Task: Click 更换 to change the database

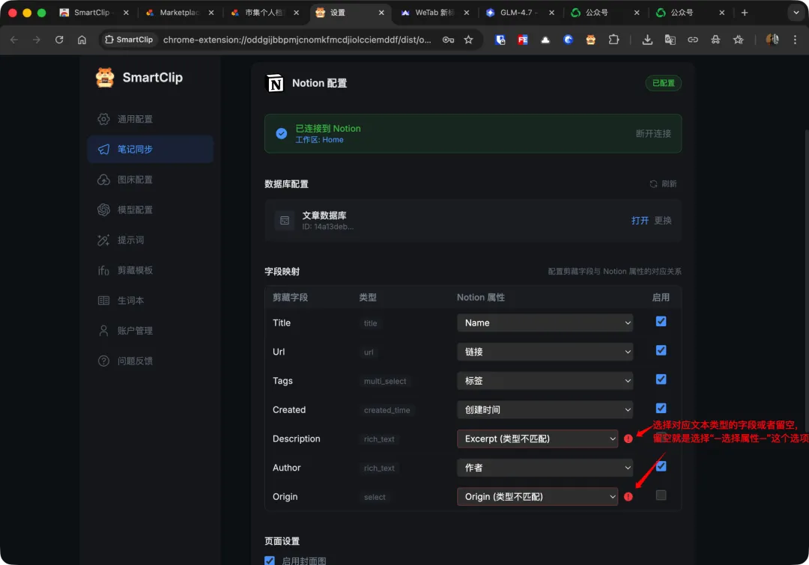Action: pos(662,221)
